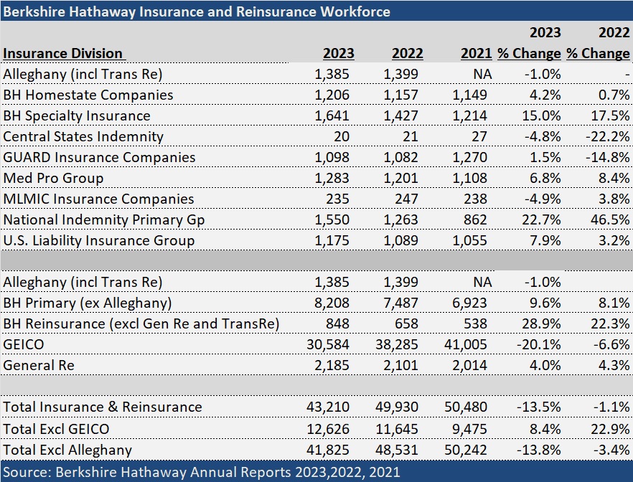Select the 46.5% change cell for National Indemnity
The height and width of the screenshot is (482, 633).
click(x=611, y=220)
